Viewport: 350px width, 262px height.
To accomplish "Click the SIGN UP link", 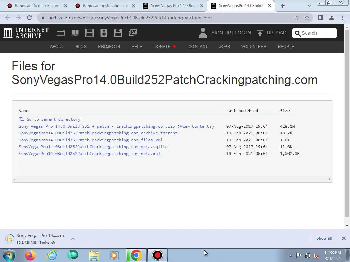I will [221, 33].
